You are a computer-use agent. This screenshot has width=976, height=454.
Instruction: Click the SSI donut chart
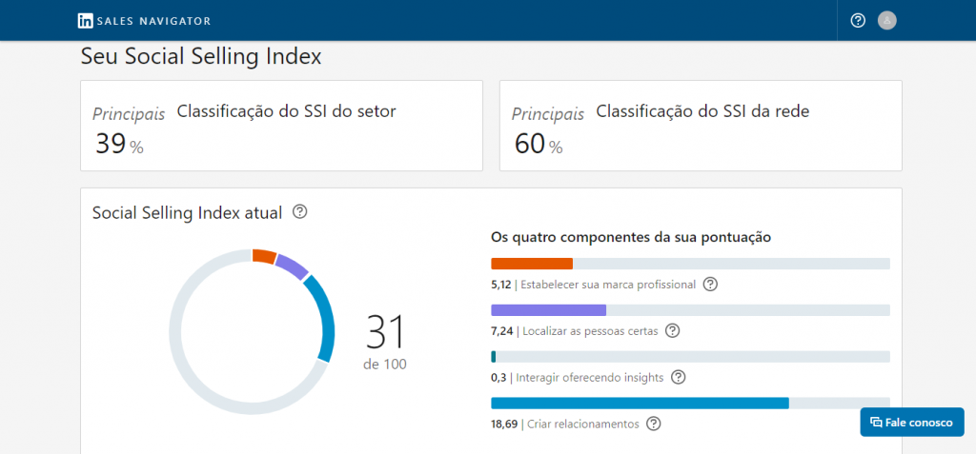click(x=252, y=331)
